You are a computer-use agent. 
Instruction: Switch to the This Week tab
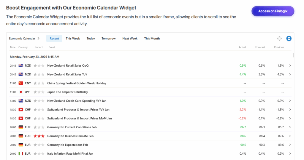tap(73, 39)
